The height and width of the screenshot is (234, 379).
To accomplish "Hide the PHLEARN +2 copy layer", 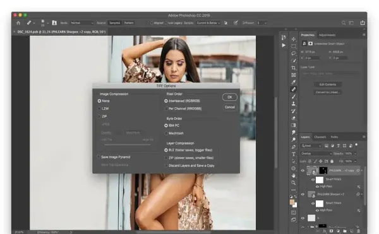I will click(303, 170).
